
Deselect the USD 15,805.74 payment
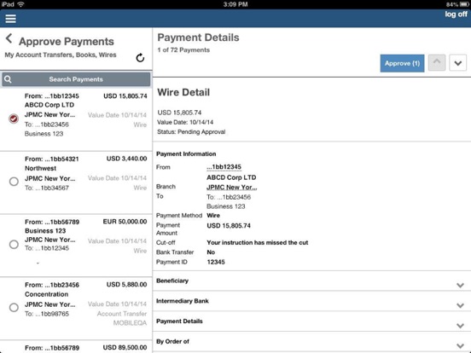14,119
